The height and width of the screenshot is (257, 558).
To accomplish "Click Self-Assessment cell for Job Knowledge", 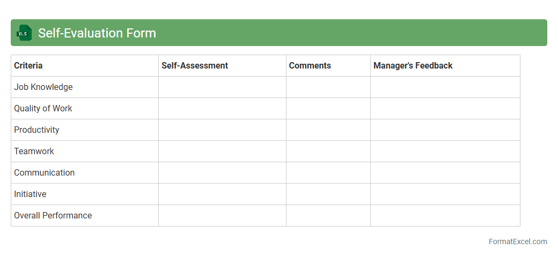I will click(x=222, y=87).
